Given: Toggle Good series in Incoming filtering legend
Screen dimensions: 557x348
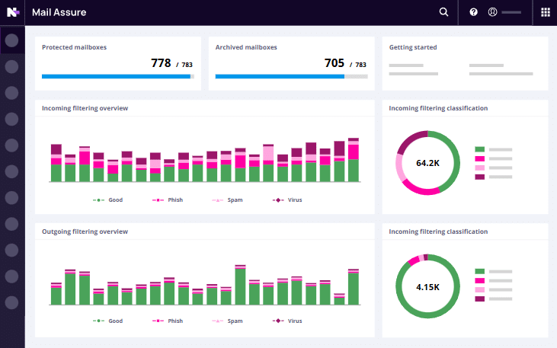Looking at the screenshot, I should coord(107,200).
